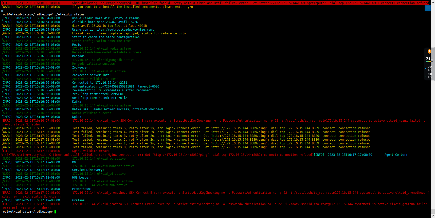The height and width of the screenshot is (218, 435).
Task: Click 'Agent Center:' heading text
Action: 396,155
